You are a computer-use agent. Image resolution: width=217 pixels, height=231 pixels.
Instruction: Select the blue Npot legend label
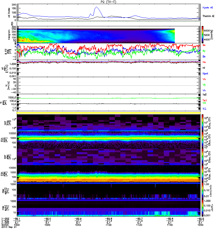click(205, 74)
